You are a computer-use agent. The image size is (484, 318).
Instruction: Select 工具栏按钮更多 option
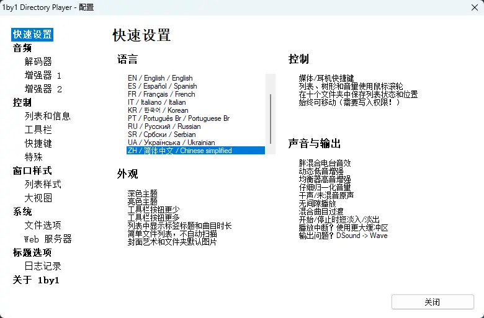click(153, 218)
